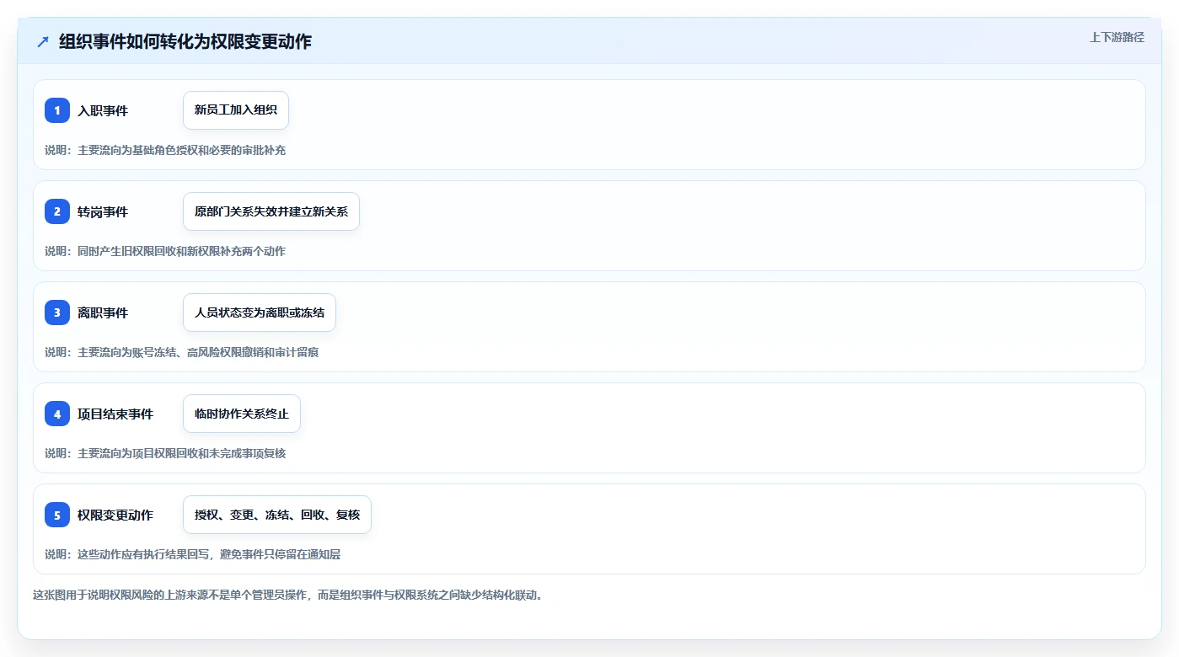Click the 项目结束事件 label

115,414
